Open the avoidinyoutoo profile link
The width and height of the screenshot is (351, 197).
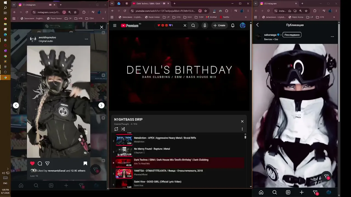[x=47, y=37]
